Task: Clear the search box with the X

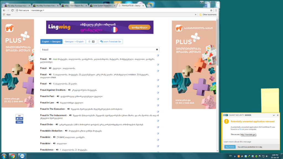Action: pos(157,49)
